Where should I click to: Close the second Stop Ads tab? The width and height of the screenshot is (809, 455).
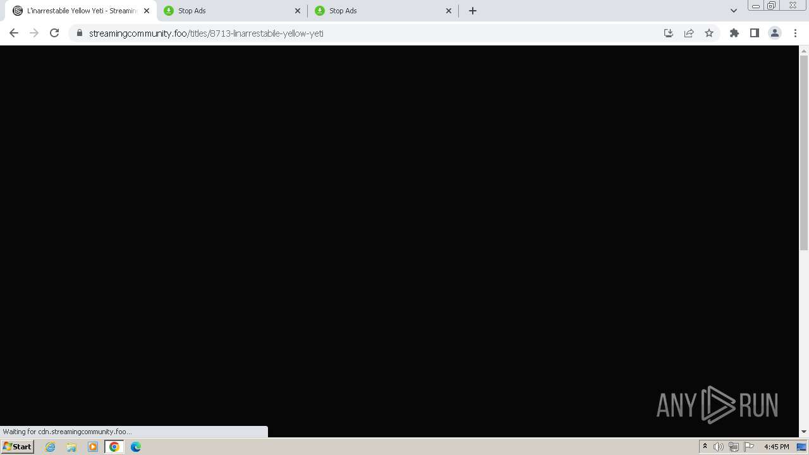click(449, 11)
